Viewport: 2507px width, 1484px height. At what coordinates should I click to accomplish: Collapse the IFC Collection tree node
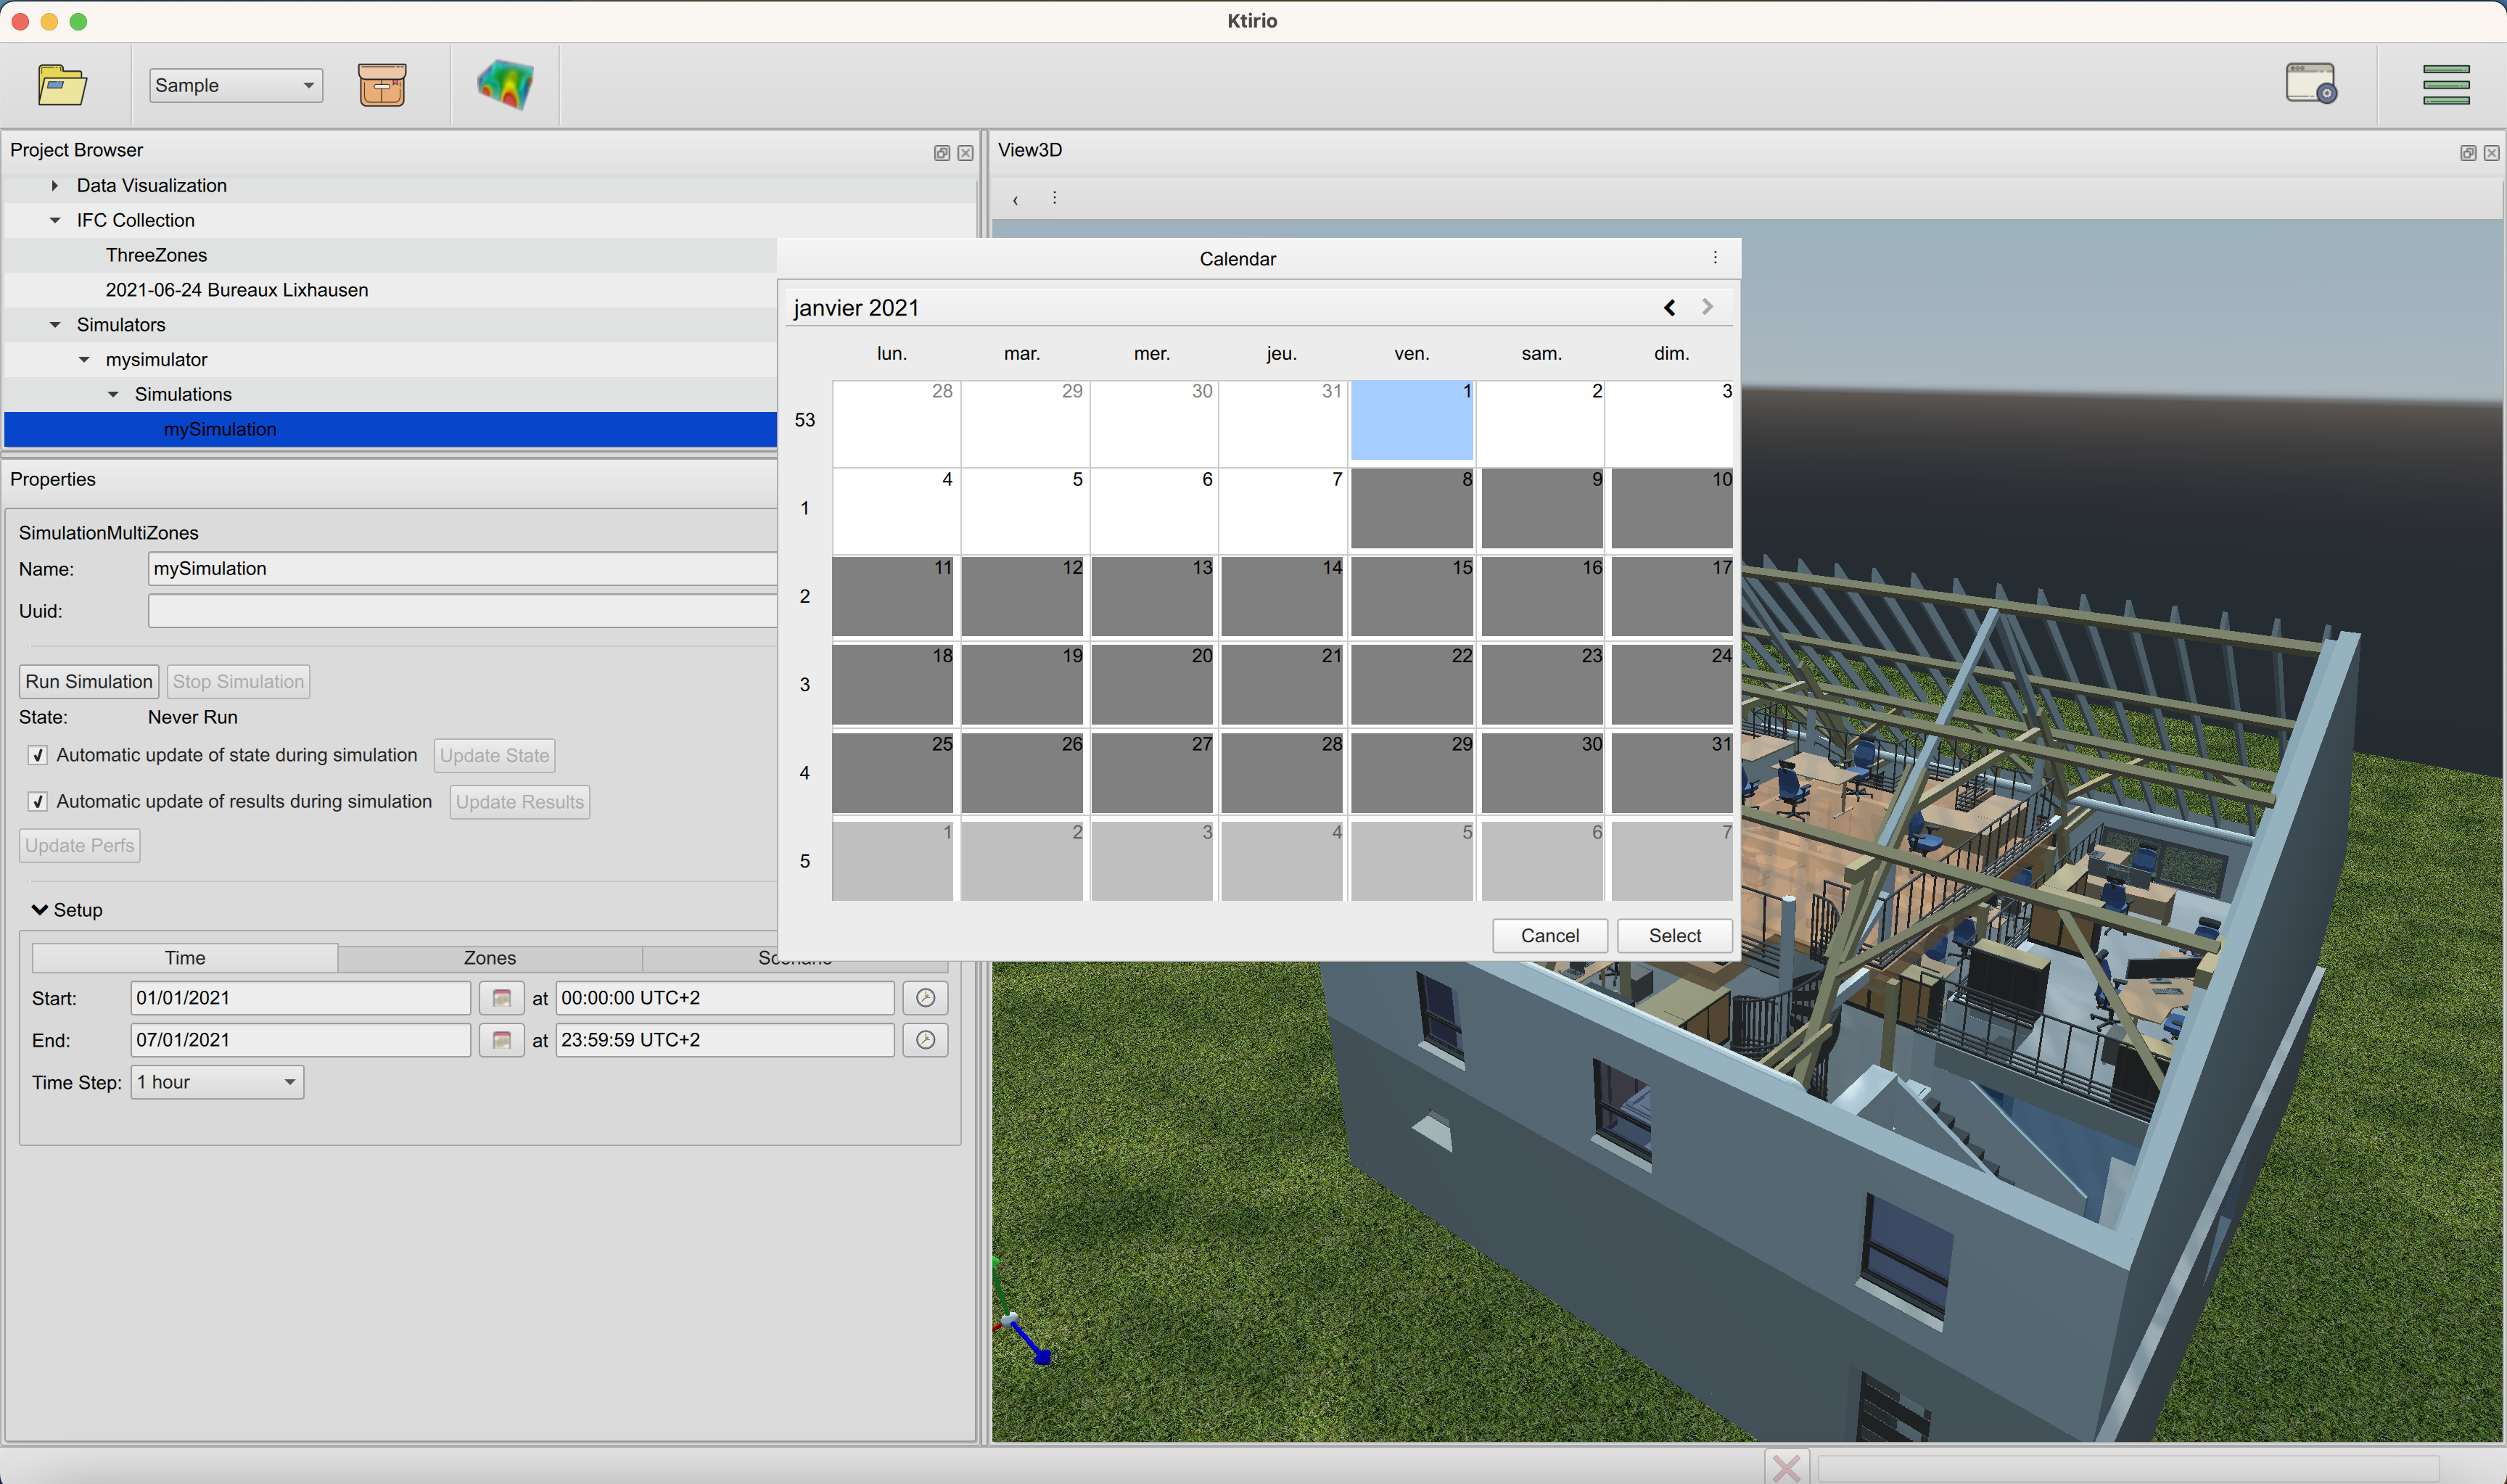55,220
